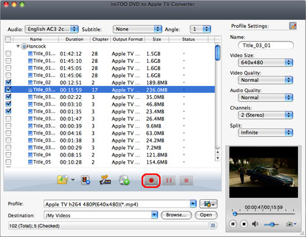The width and height of the screenshot is (306, 237).
Task: Open the Subtitle dropdown
Action: (x=137, y=29)
